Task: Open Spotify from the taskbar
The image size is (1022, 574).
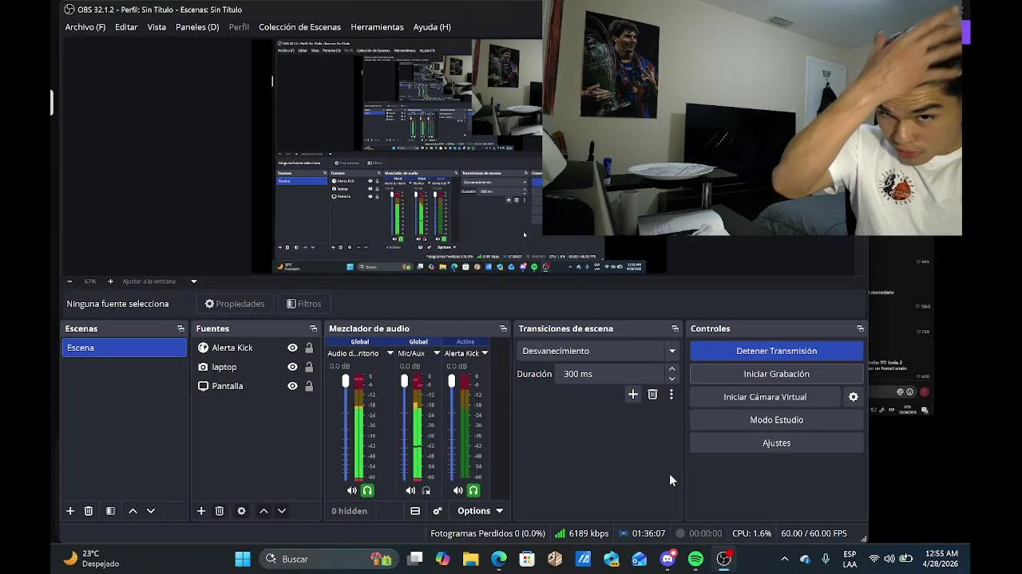Action: click(695, 559)
